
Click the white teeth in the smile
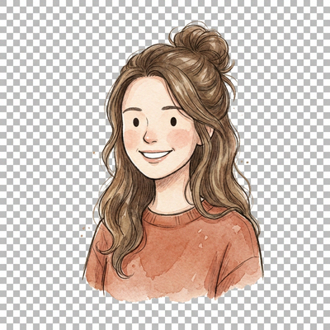click(154, 154)
